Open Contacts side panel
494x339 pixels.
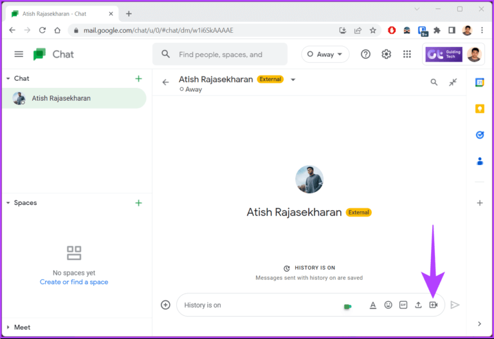[479, 161]
